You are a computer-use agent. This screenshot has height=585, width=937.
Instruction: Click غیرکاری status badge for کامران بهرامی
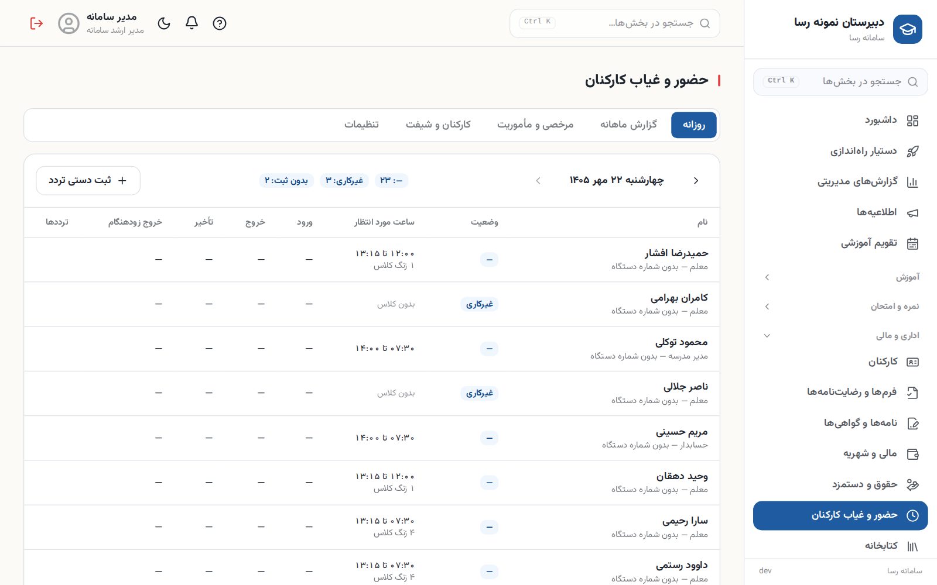pyautogui.click(x=479, y=304)
